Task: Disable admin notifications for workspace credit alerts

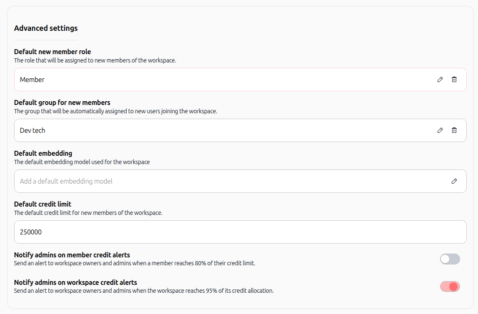Action: 450,287
